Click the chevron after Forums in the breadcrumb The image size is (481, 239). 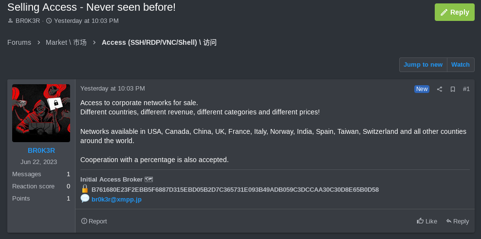coord(38,43)
